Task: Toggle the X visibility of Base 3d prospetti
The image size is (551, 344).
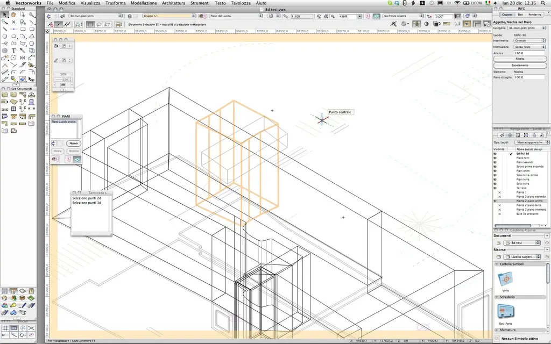Action: (499, 214)
